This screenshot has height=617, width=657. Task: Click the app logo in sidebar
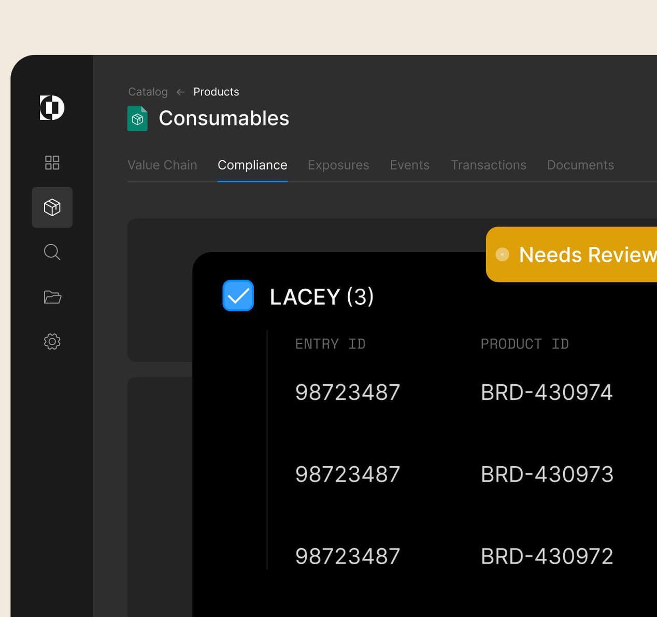pyautogui.click(x=52, y=108)
